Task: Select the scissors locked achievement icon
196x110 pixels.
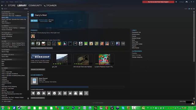Action: 60,93
